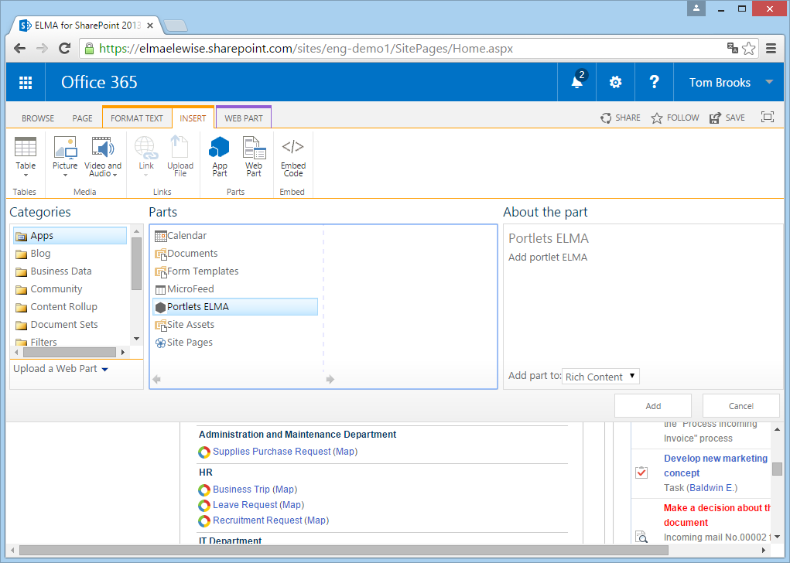Select Document Sets category
Viewport: 790px width, 563px height.
[x=64, y=324]
